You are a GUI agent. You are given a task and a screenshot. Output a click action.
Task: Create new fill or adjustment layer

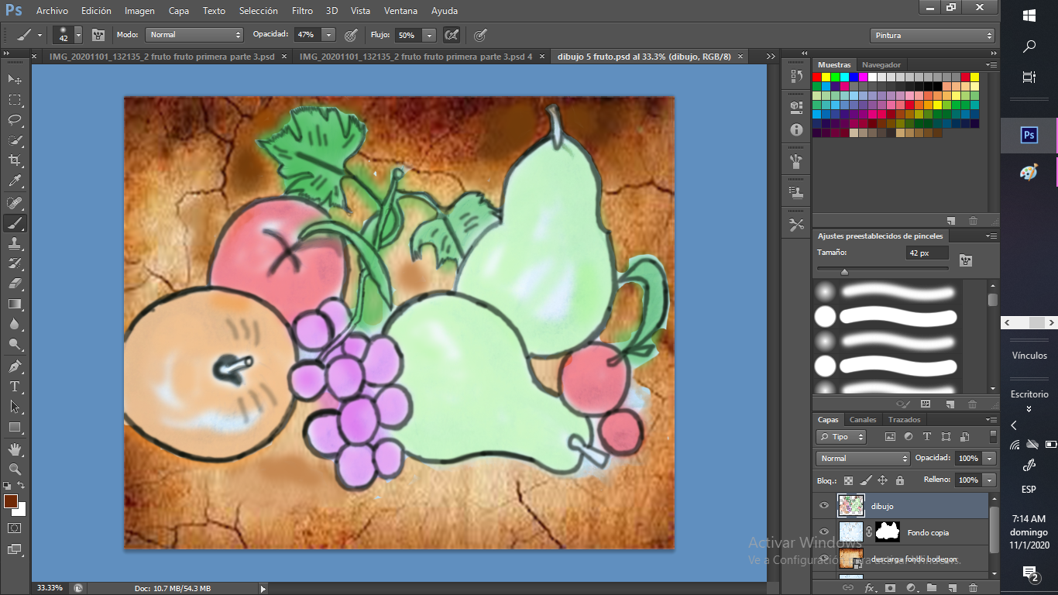pyautogui.click(x=911, y=588)
